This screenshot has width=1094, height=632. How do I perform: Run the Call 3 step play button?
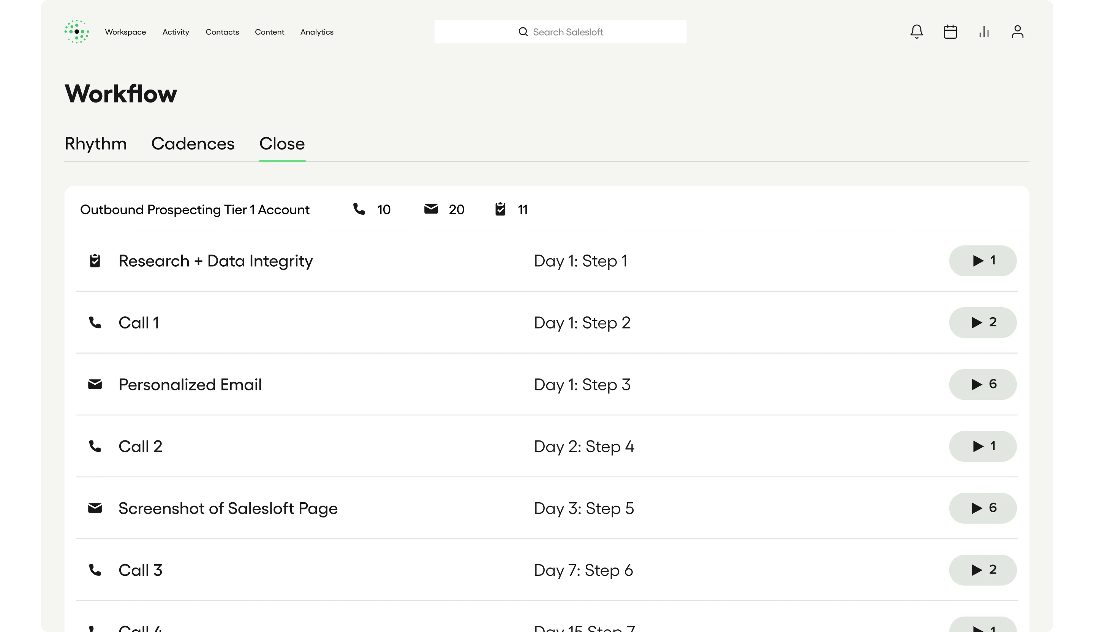coord(983,570)
